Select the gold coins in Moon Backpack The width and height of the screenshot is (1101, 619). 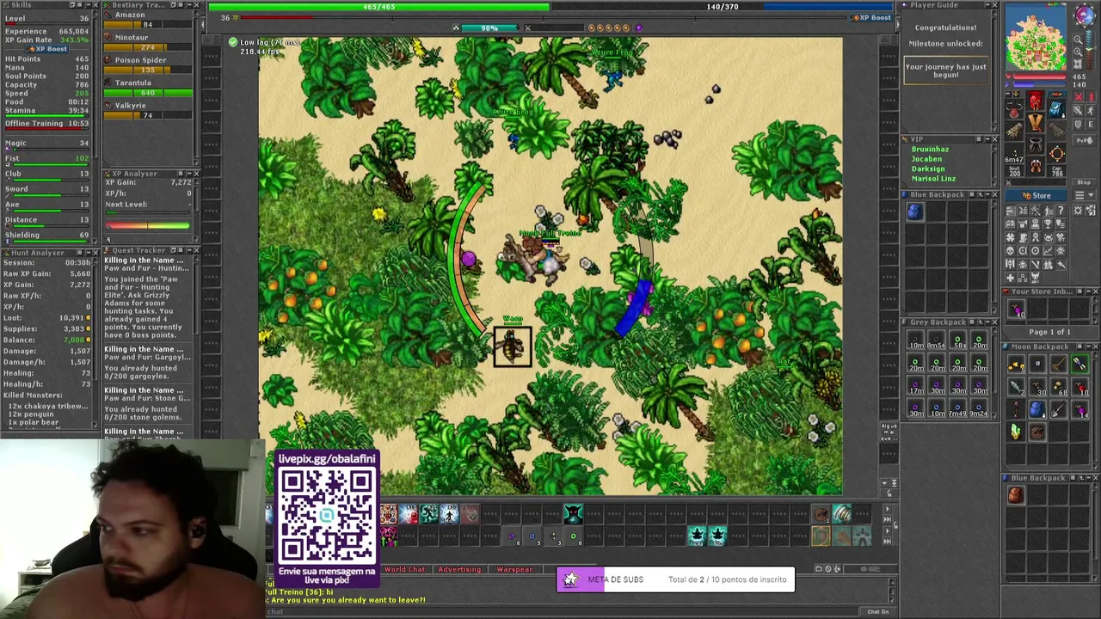1016,365
